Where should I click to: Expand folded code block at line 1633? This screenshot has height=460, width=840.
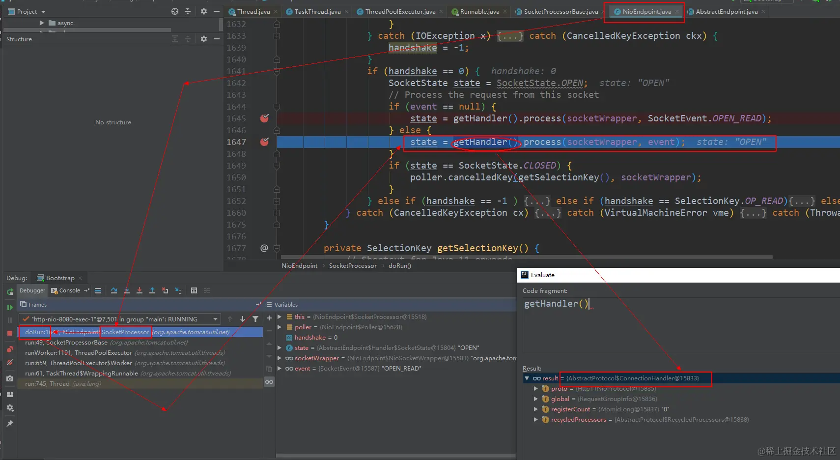277,36
